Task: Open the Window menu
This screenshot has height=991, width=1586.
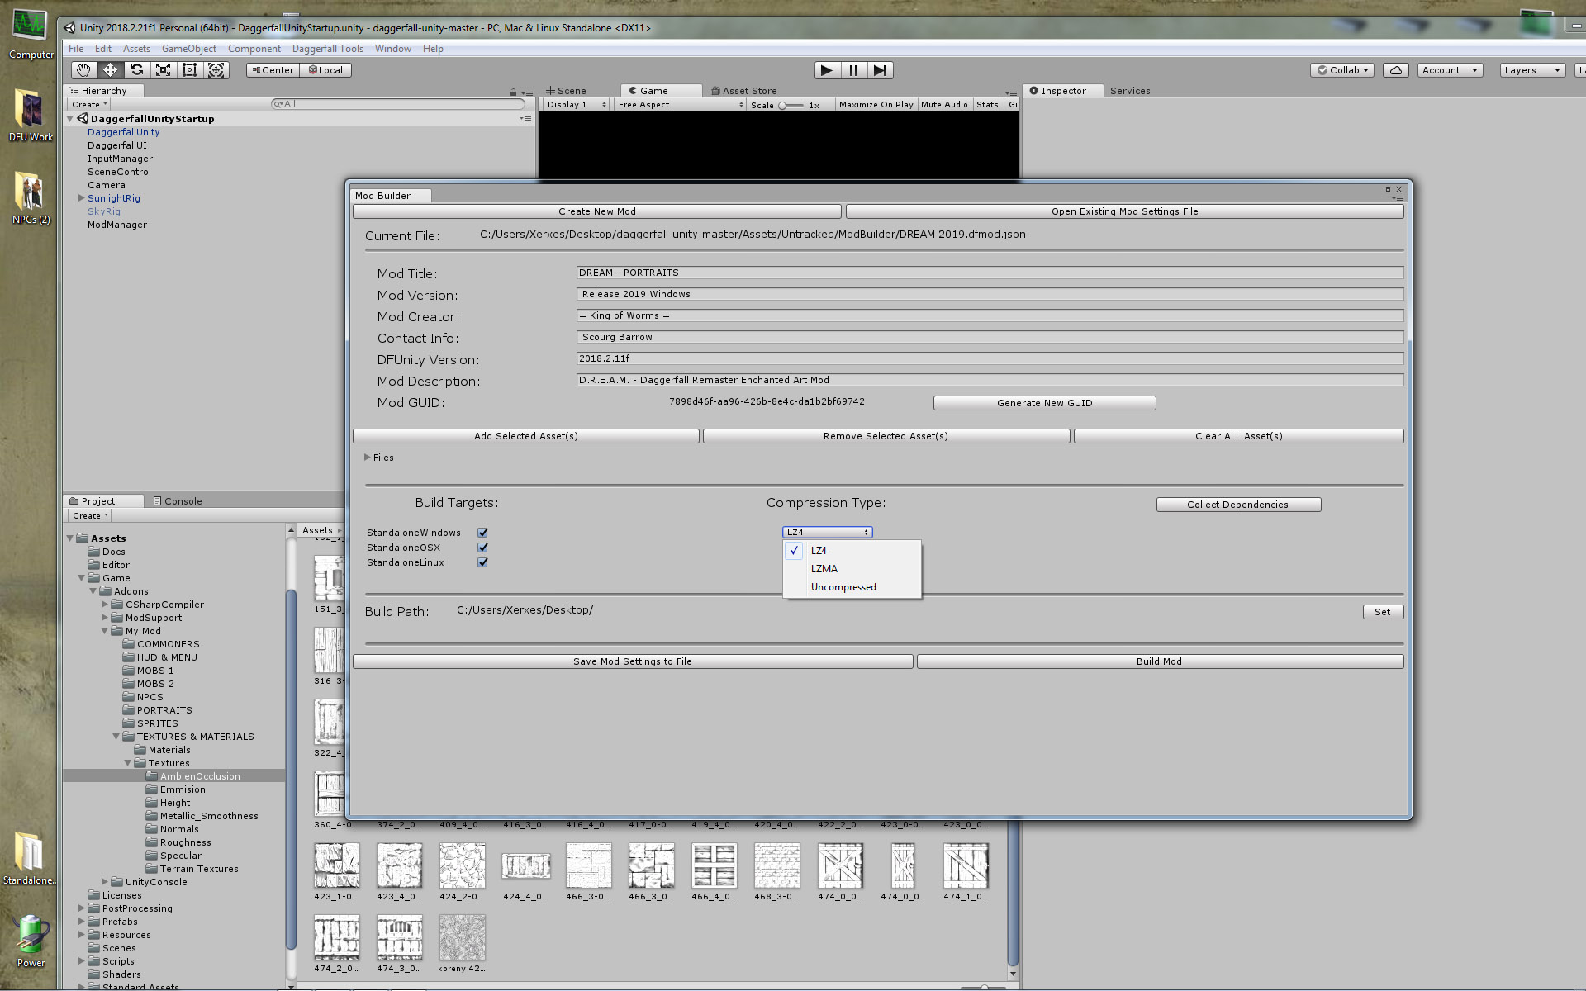Action: [x=392, y=49]
